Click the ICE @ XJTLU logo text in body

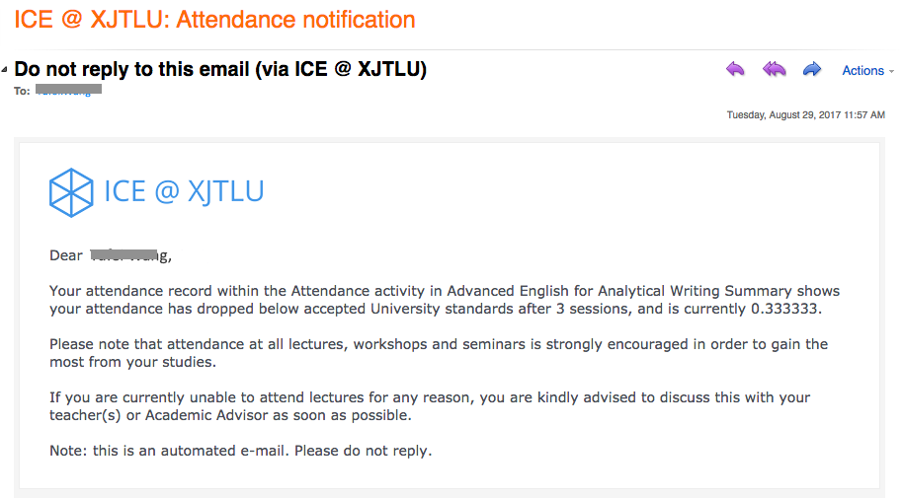point(184,191)
